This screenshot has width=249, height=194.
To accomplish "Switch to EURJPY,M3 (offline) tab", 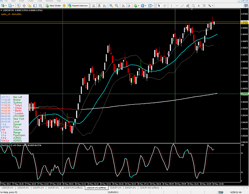I will pos(149,188).
